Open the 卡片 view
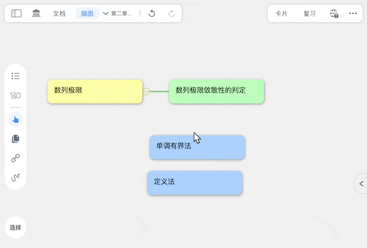This screenshot has width=367, height=248. (x=281, y=14)
